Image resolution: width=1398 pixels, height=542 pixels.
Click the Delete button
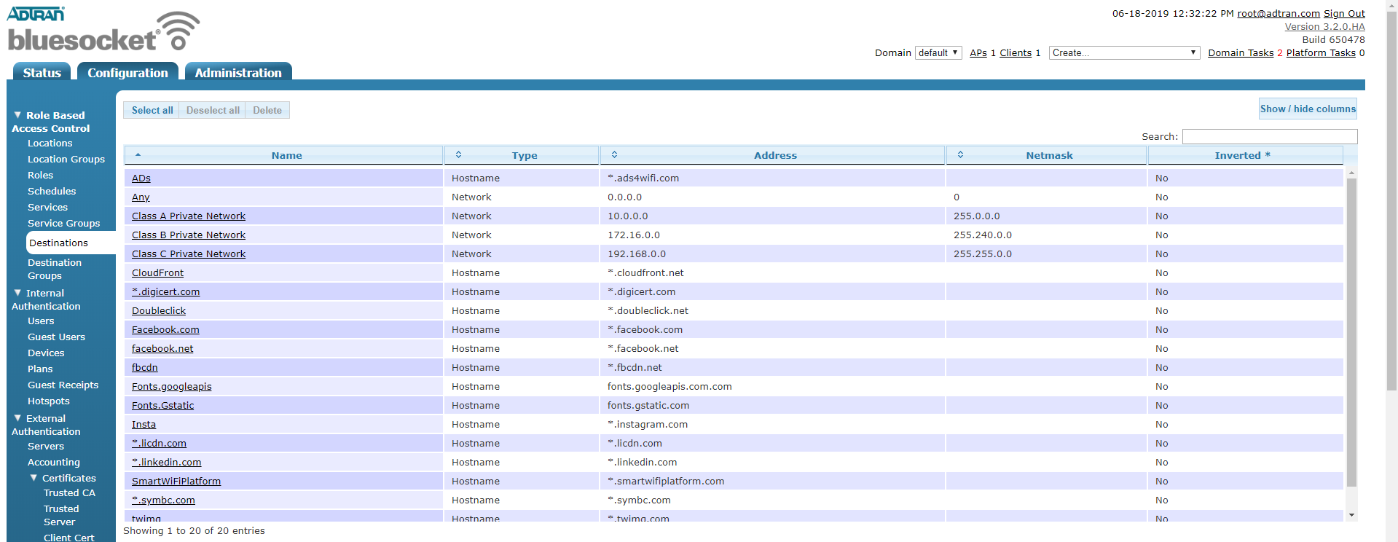pyautogui.click(x=267, y=110)
